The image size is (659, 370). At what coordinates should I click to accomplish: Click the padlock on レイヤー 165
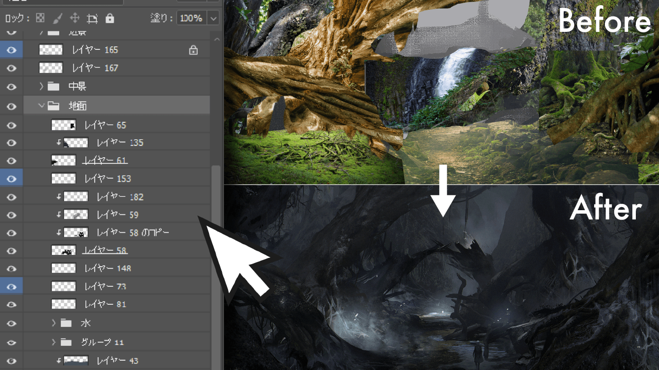pos(193,50)
